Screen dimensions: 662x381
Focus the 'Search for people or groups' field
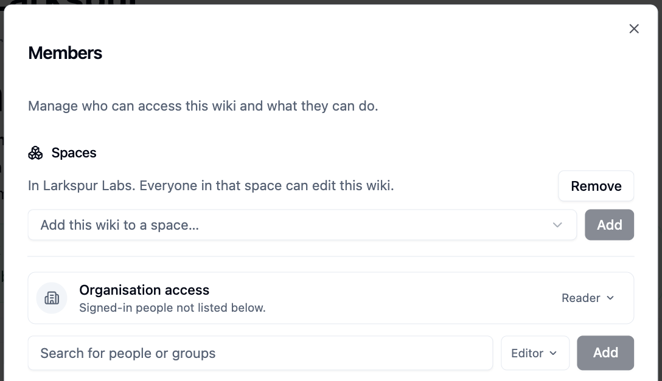click(260, 353)
